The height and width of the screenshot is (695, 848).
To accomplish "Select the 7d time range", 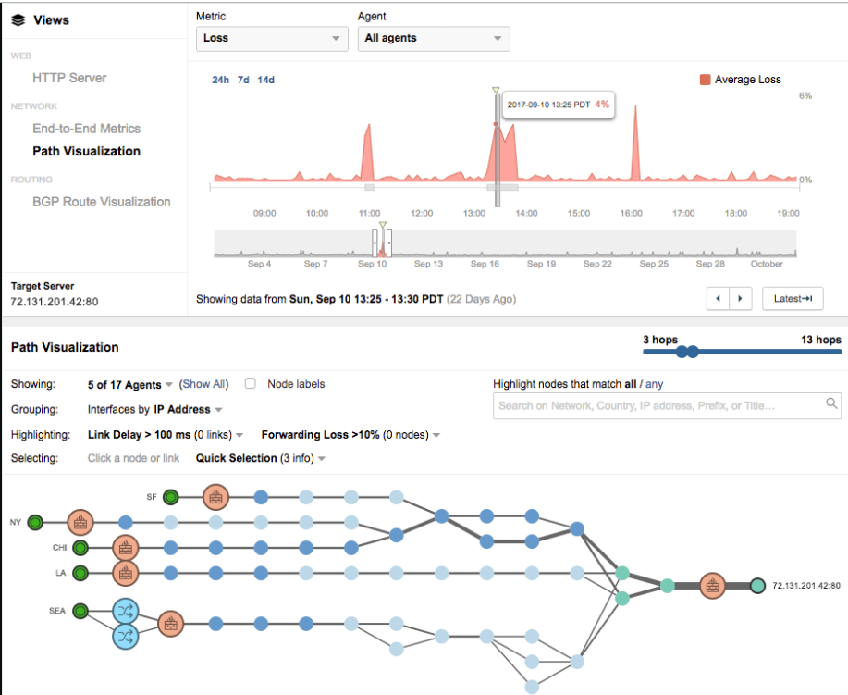I will 243,80.
